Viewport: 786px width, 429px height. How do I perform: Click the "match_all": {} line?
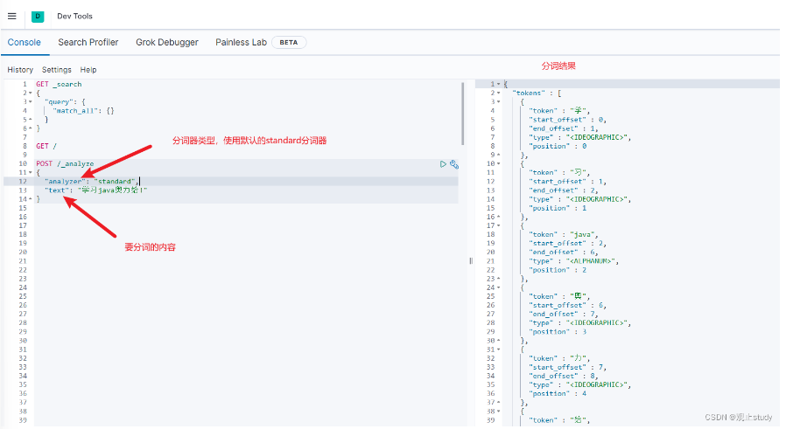(x=83, y=111)
